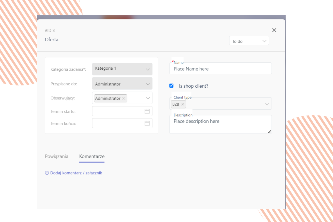The width and height of the screenshot is (333, 222).
Task: Click the plus icon beside Dodaj komentarz
Action: coord(47,173)
